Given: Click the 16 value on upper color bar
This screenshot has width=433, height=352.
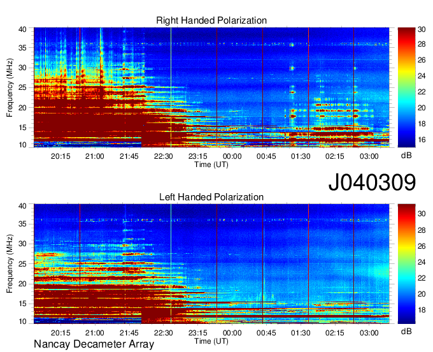Looking at the screenshot, I should [422, 140].
